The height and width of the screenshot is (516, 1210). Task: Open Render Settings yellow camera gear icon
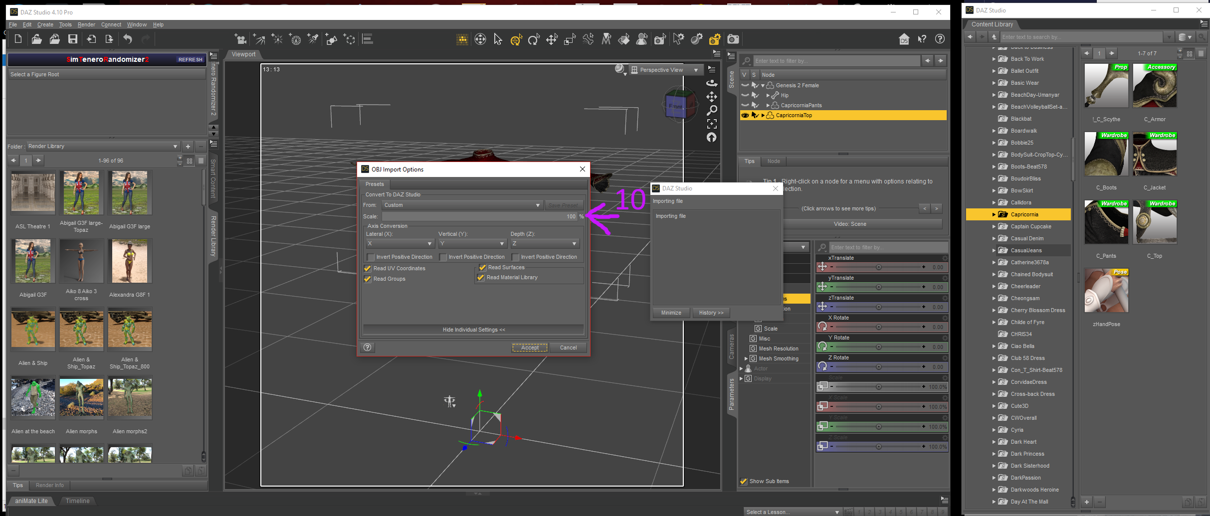click(715, 39)
